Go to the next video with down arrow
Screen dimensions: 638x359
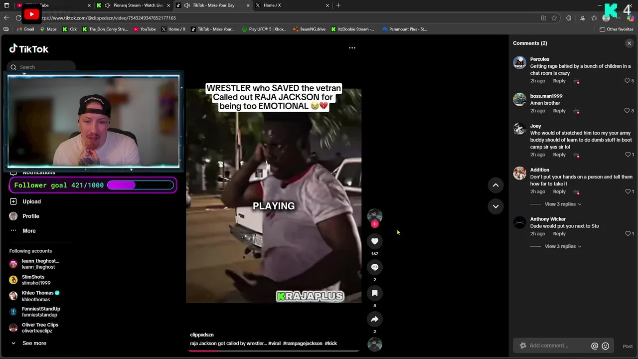click(x=495, y=206)
